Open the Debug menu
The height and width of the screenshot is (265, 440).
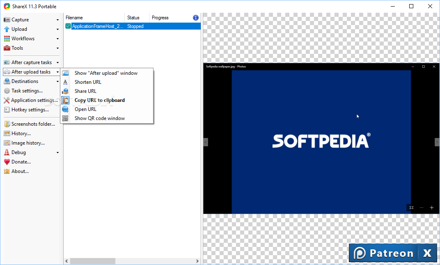(32, 152)
